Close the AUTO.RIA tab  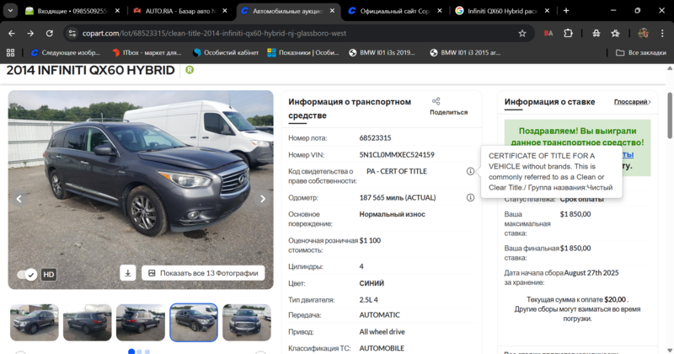[x=225, y=11]
